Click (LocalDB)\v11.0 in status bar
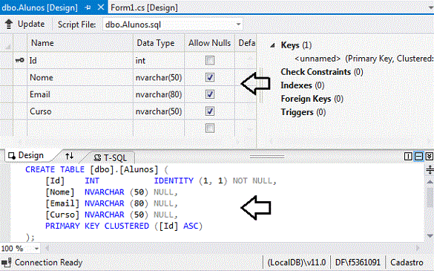This screenshot has width=434, height=271. (296, 262)
